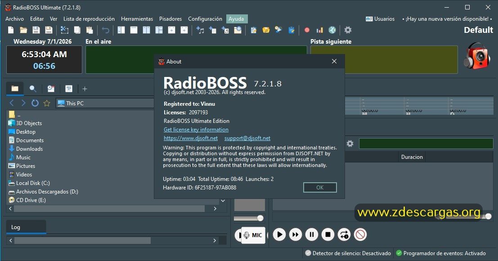This screenshot has height=261, width=498.
Task: Refresh the file browser listing
Action: coord(35,103)
